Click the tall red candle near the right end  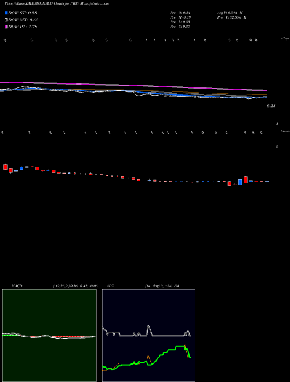[x=245, y=179]
